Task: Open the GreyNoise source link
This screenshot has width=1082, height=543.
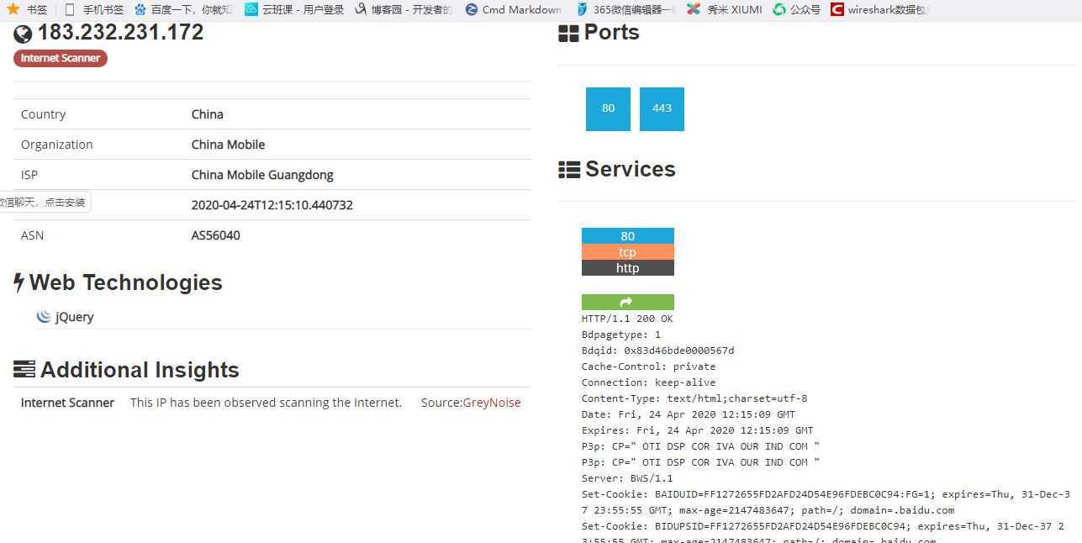Action: coord(492,403)
